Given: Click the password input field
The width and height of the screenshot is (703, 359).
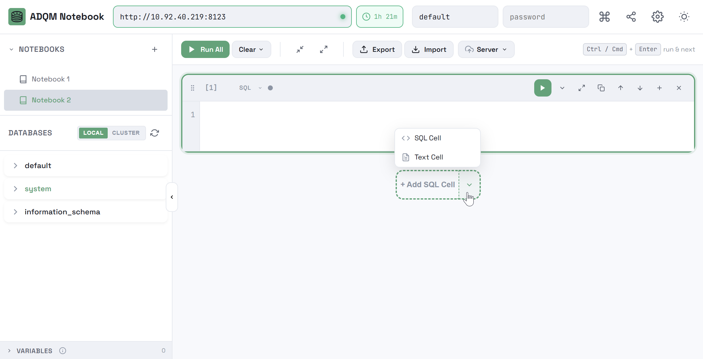Looking at the screenshot, I should click(x=545, y=17).
